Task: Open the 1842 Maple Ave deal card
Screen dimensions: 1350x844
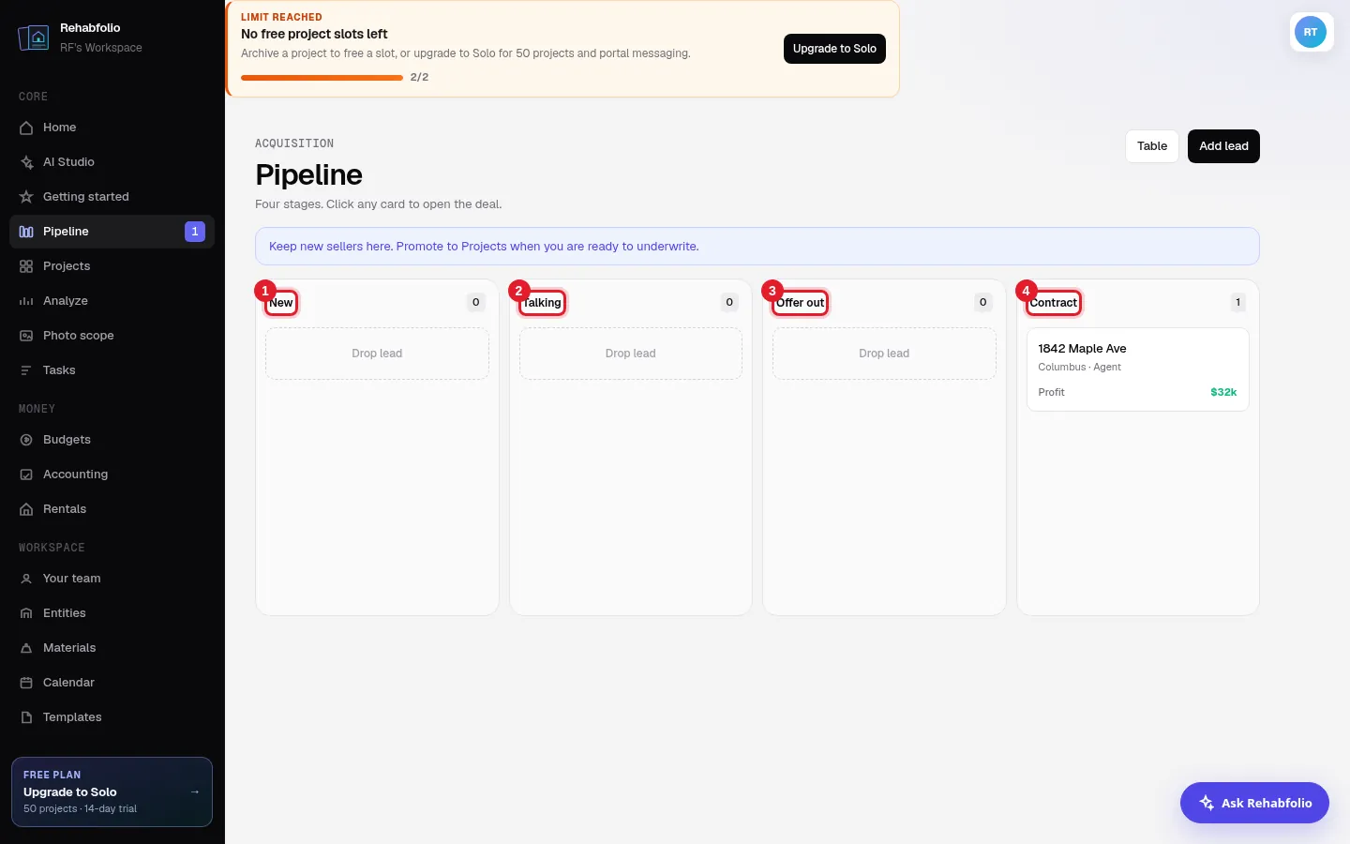Action: 1138,369
